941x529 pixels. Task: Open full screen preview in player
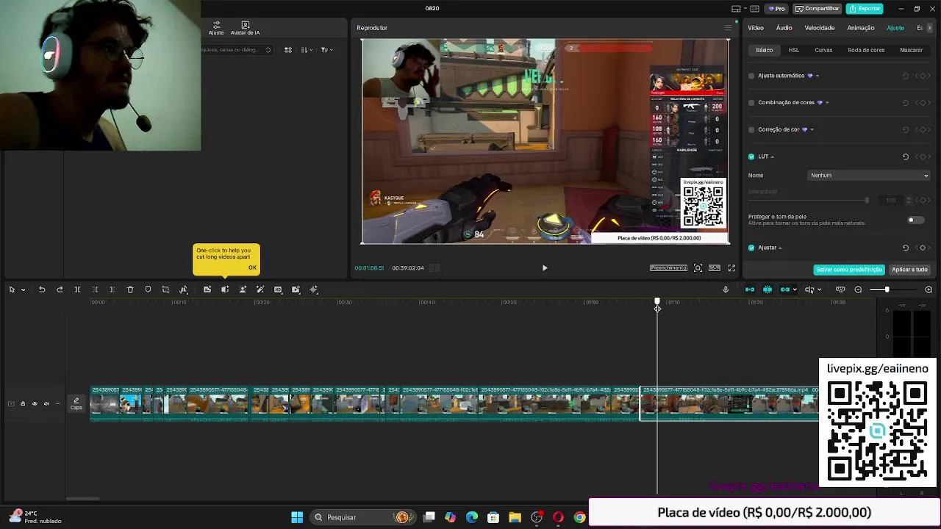coord(731,268)
